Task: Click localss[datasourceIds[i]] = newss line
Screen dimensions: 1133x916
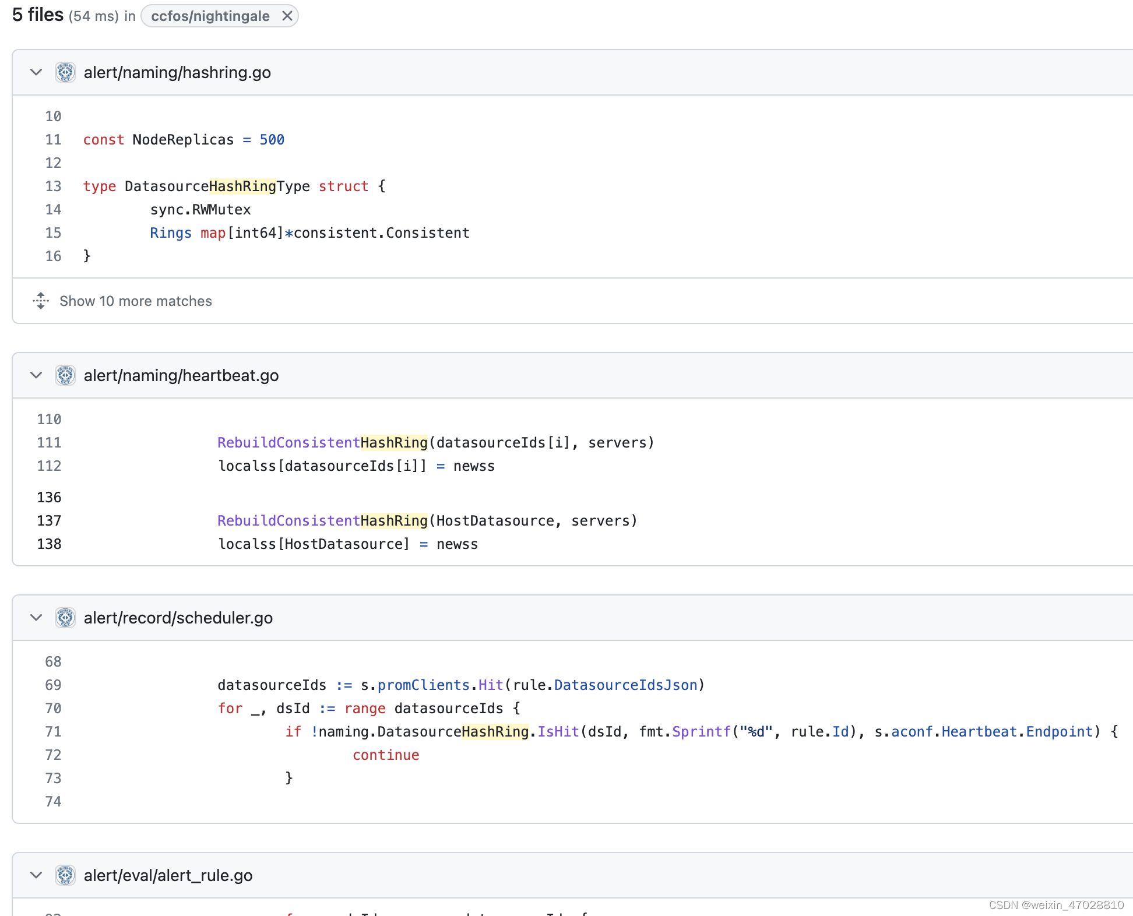Action: (356, 466)
